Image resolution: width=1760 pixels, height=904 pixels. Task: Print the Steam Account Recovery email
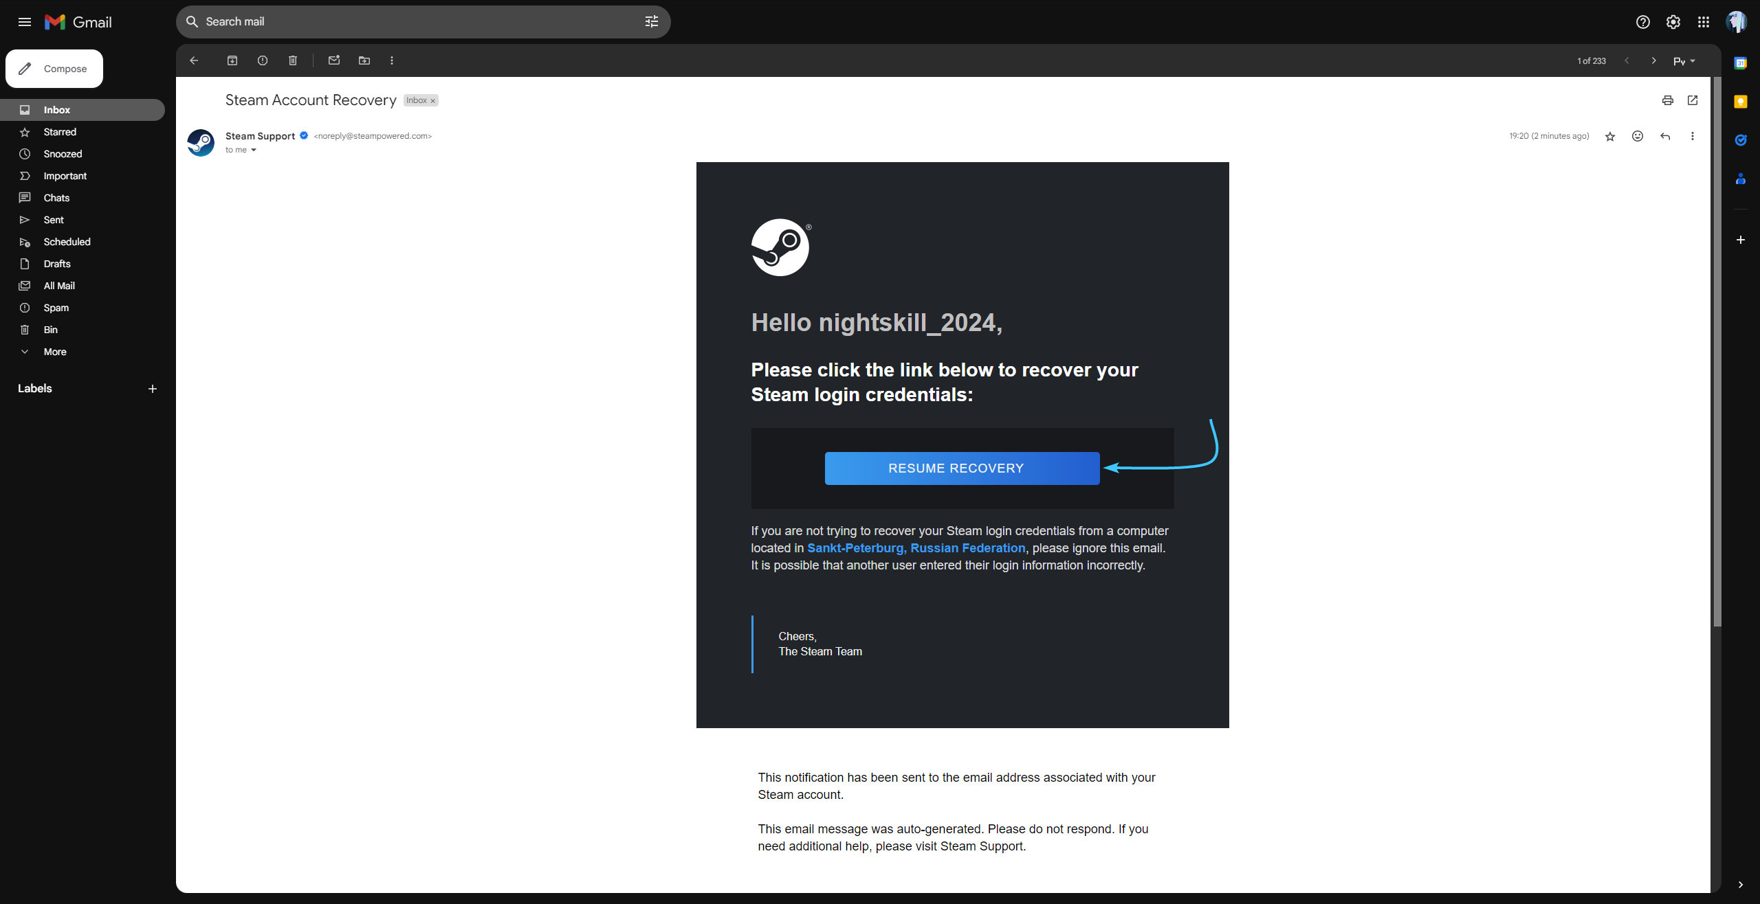[1667, 100]
